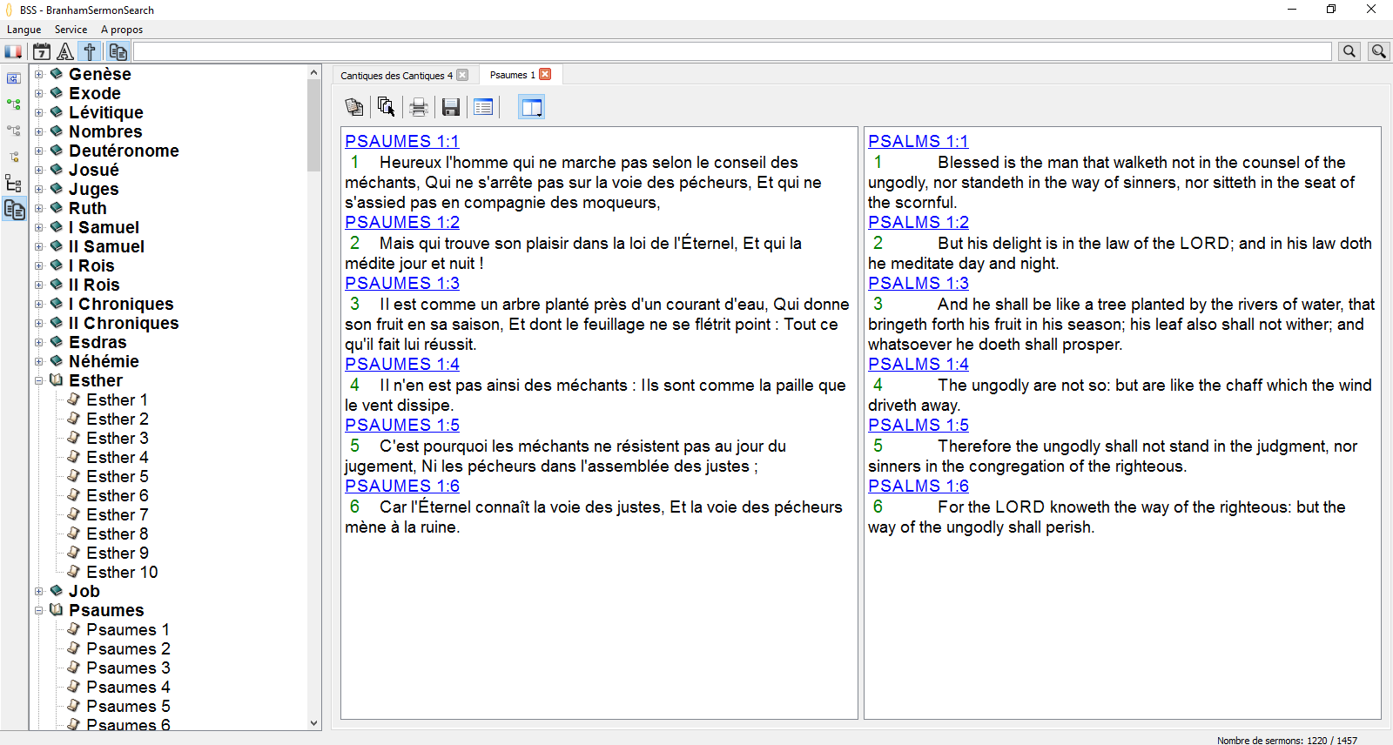
Task: Open the Service menu
Action: pos(71,30)
